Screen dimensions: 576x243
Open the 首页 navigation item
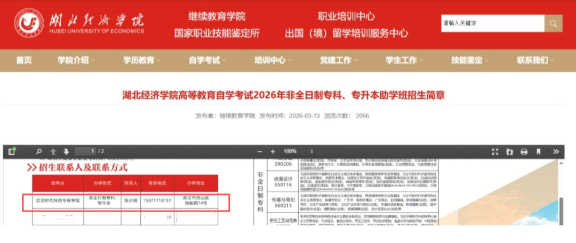point(24,61)
